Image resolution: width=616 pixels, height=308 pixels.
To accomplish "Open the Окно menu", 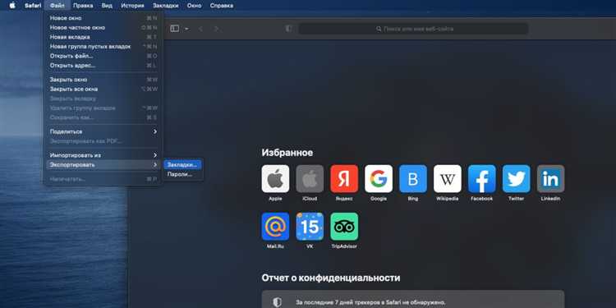I will (194, 6).
